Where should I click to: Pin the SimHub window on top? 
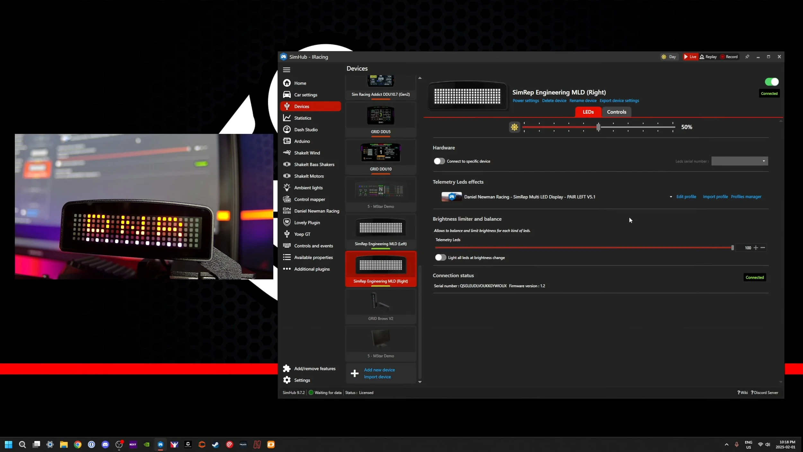point(747,57)
